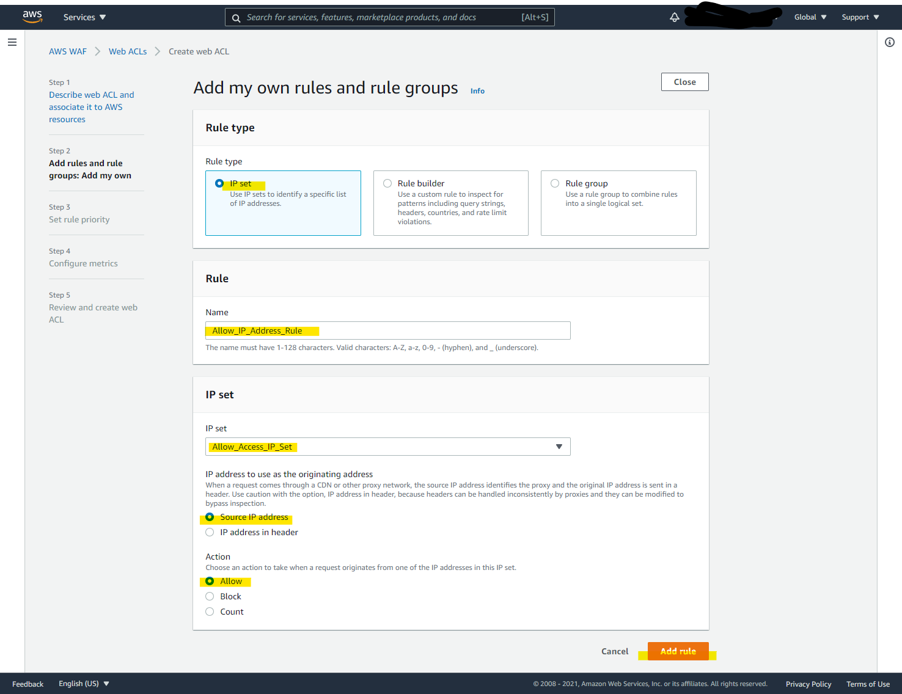Screen dimensions: 902x694
Task: Click the Cancel button
Action: tap(615, 651)
